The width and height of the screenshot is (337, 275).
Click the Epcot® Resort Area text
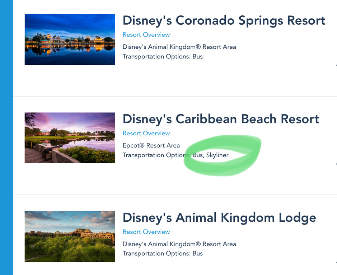(x=151, y=145)
